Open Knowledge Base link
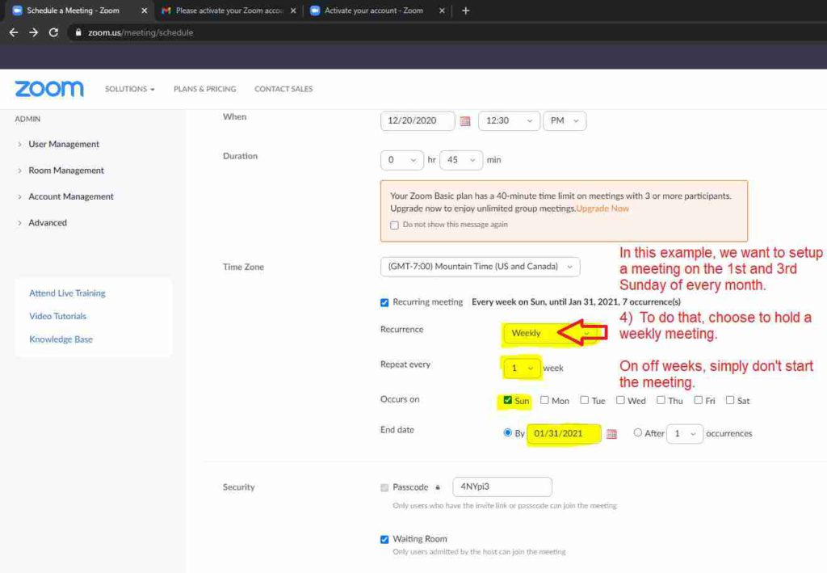 click(x=61, y=339)
